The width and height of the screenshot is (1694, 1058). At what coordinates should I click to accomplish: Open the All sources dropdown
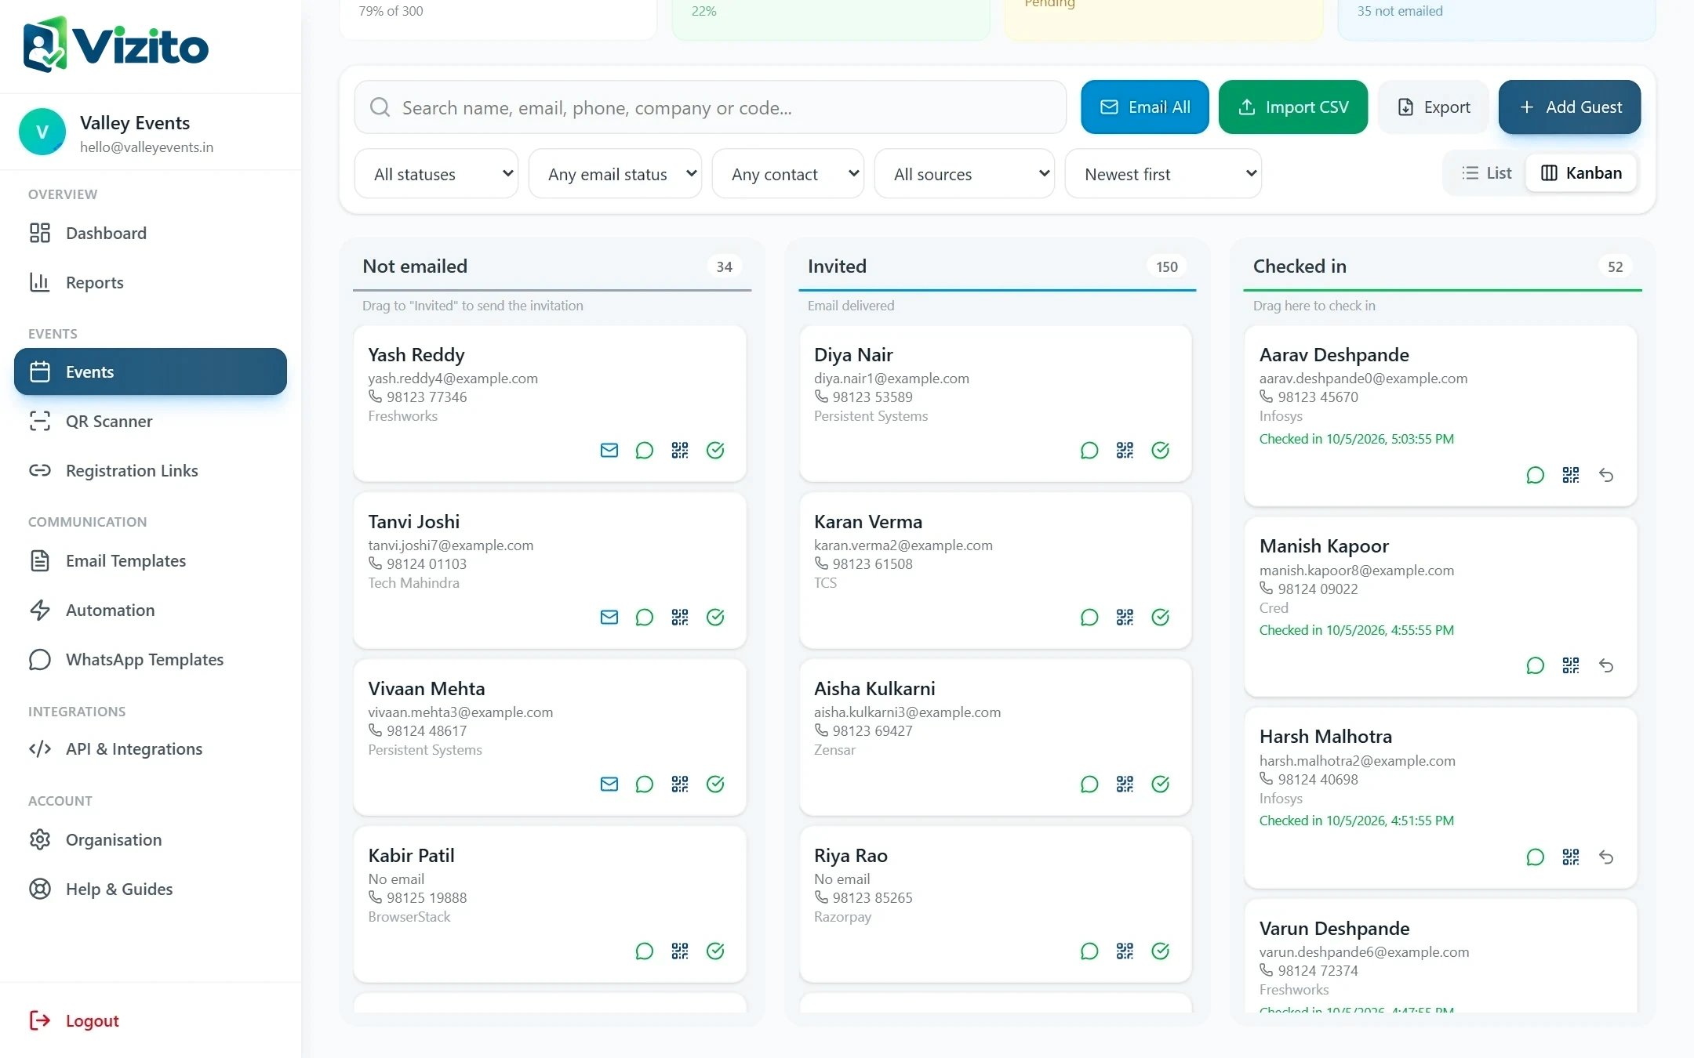(964, 174)
